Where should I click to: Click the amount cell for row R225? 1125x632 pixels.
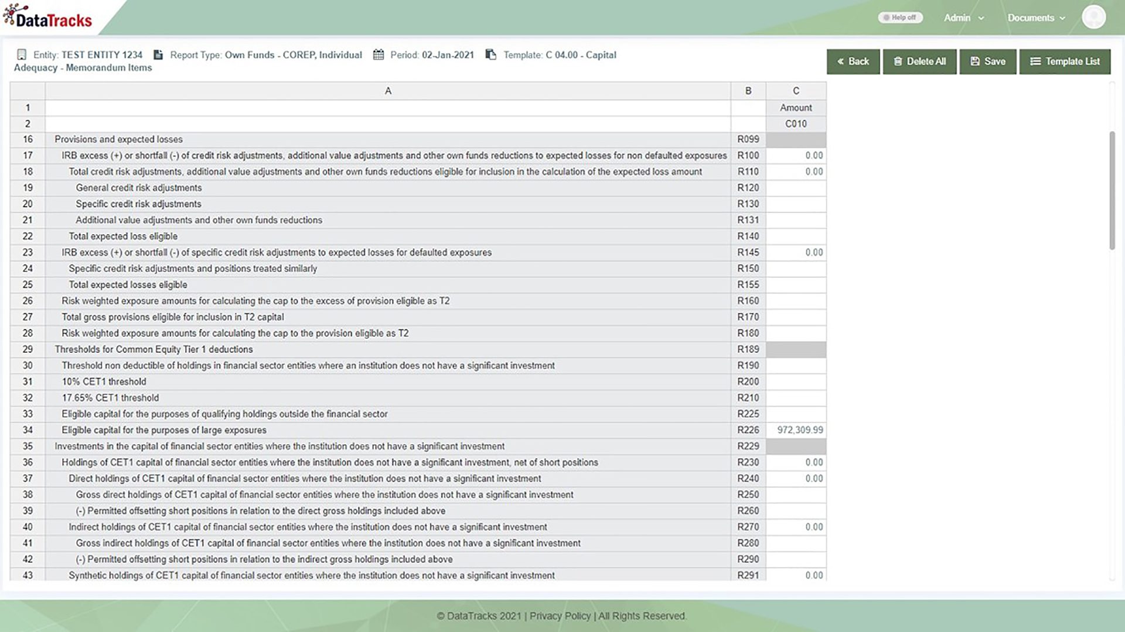tap(796, 414)
